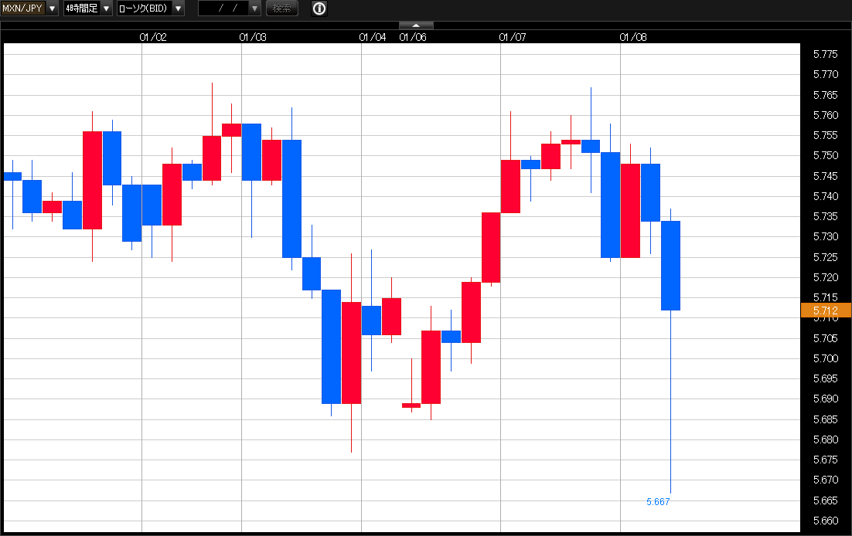Click the 5.775 price axis label
Image resolution: width=852 pixels, height=536 pixels.
point(826,54)
